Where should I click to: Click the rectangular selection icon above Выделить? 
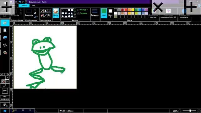click(x=29, y=11)
